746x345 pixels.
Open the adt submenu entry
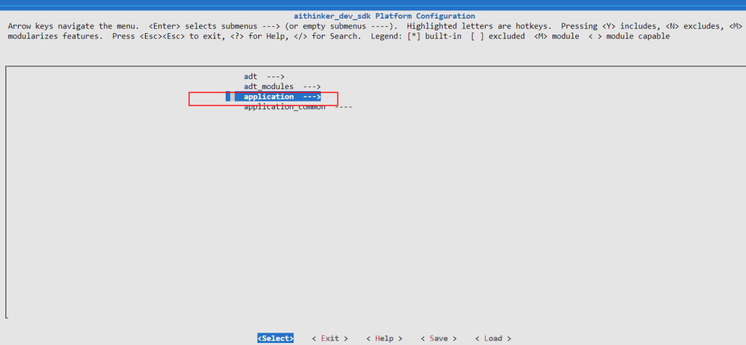coord(264,77)
